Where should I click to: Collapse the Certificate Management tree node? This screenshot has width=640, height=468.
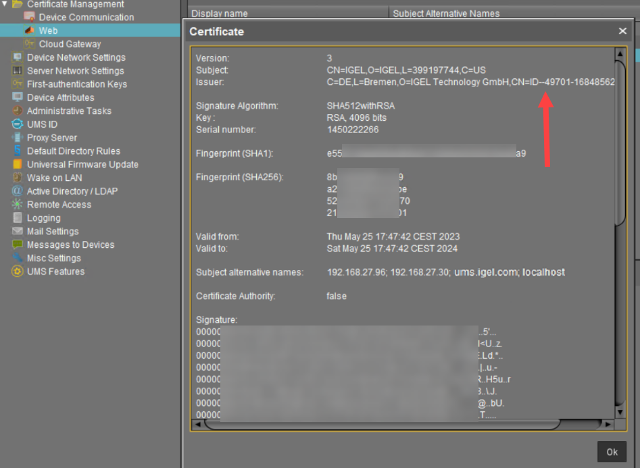pyautogui.click(x=5, y=4)
